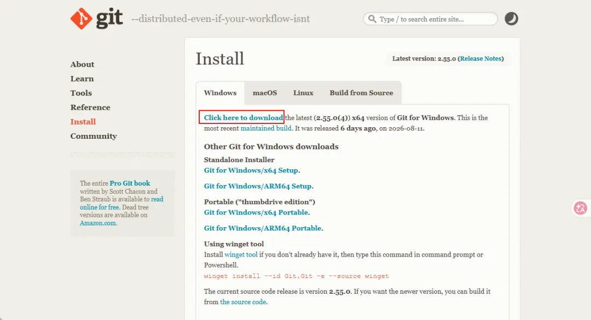Go to Tools in sidebar

tap(81, 93)
